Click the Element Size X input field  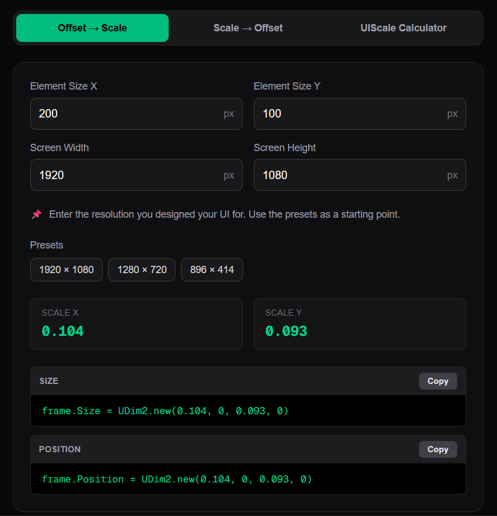[136, 114]
